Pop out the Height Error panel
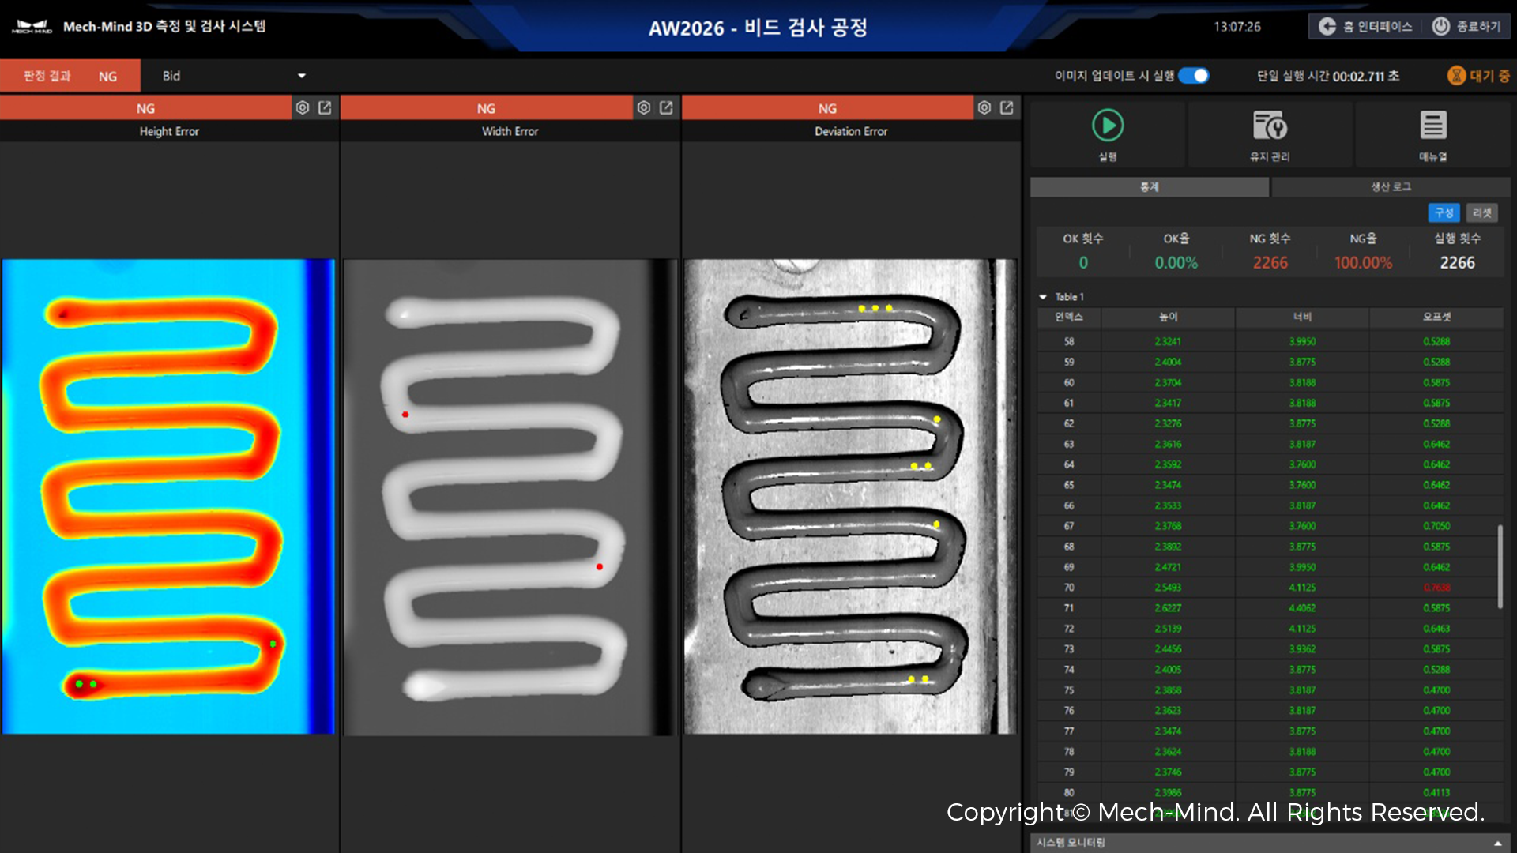 click(x=325, y=107)
